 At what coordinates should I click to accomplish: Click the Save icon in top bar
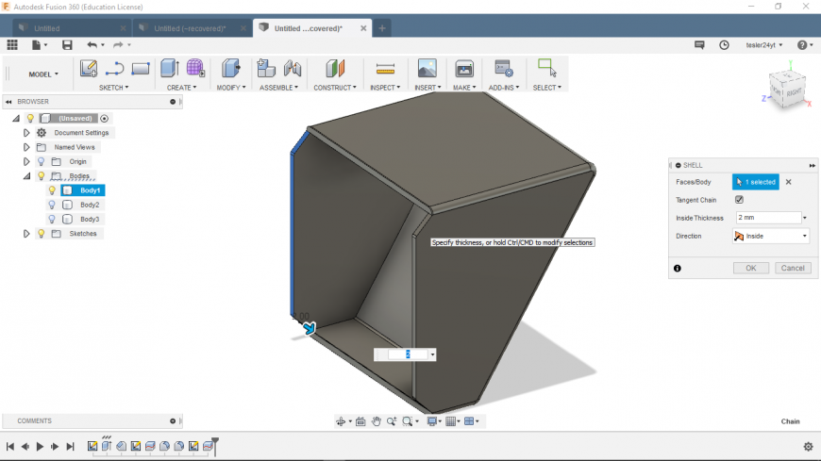click(67, 44)
